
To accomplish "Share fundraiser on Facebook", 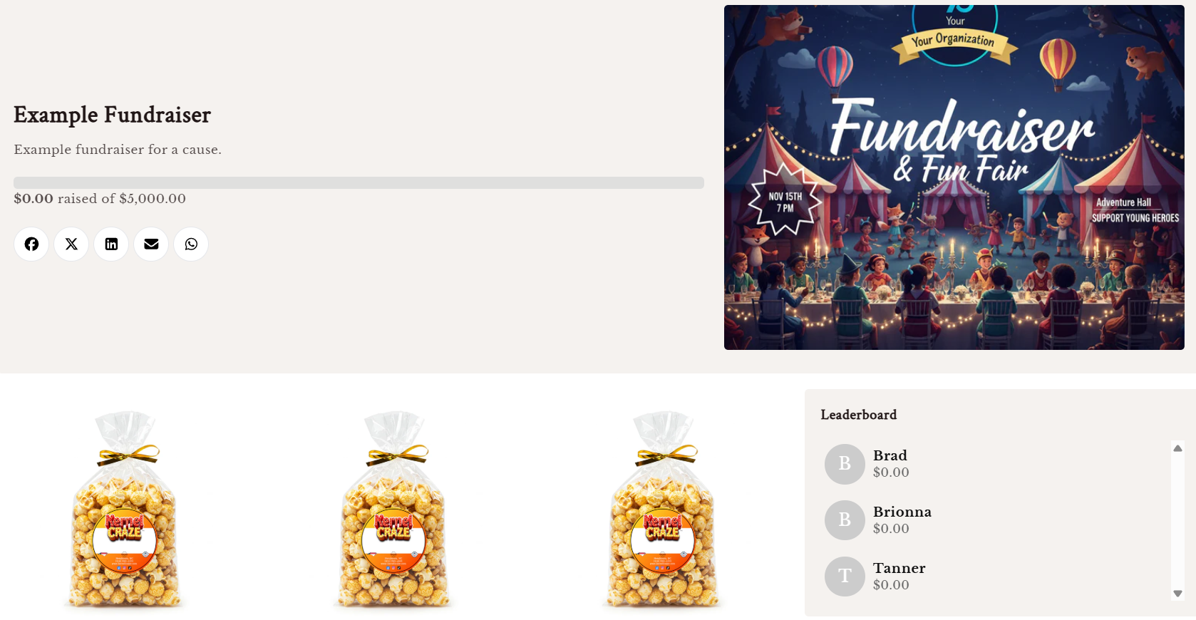I will click(x=31, y=244).
